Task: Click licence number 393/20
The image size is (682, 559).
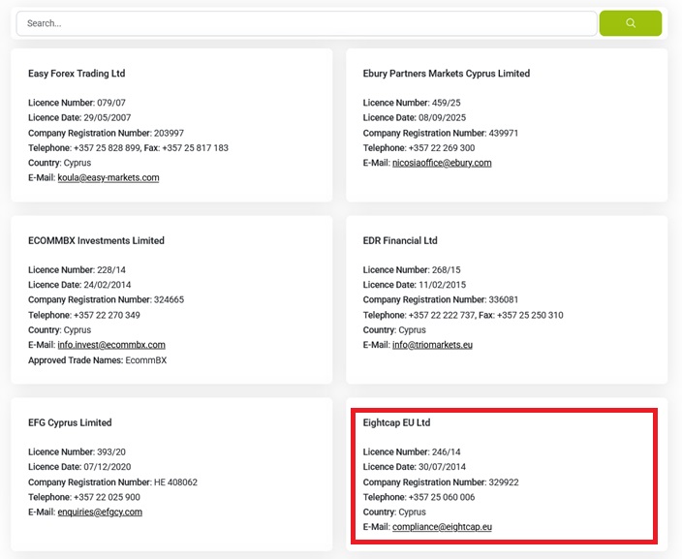Action: [x=111, y=451]
